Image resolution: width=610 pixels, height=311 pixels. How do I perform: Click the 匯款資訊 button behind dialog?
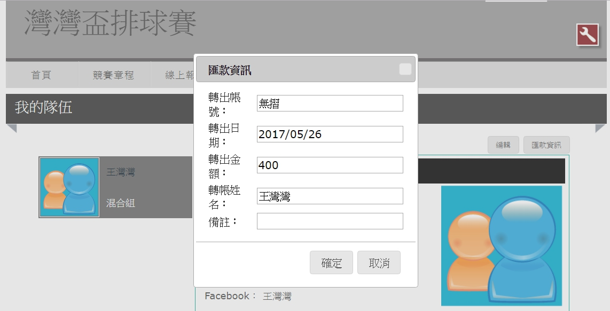point(546,145)
